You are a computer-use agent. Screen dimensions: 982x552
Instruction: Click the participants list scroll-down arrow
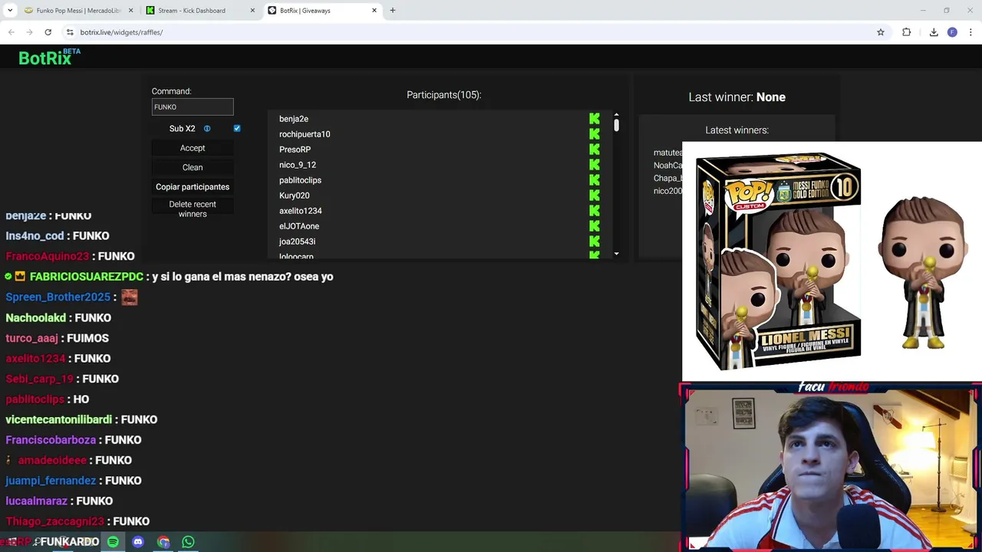click(x=616, y=254)
